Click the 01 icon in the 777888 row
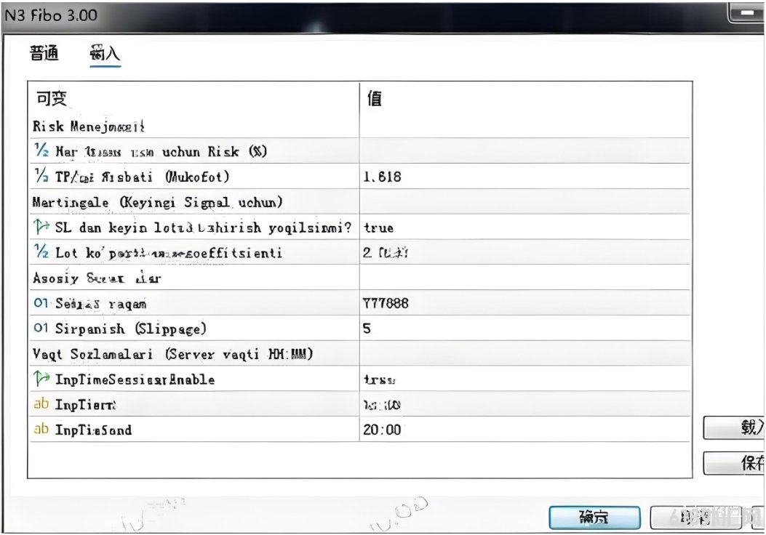This screenshot has width=766, height=535. [x=41, y=302]
